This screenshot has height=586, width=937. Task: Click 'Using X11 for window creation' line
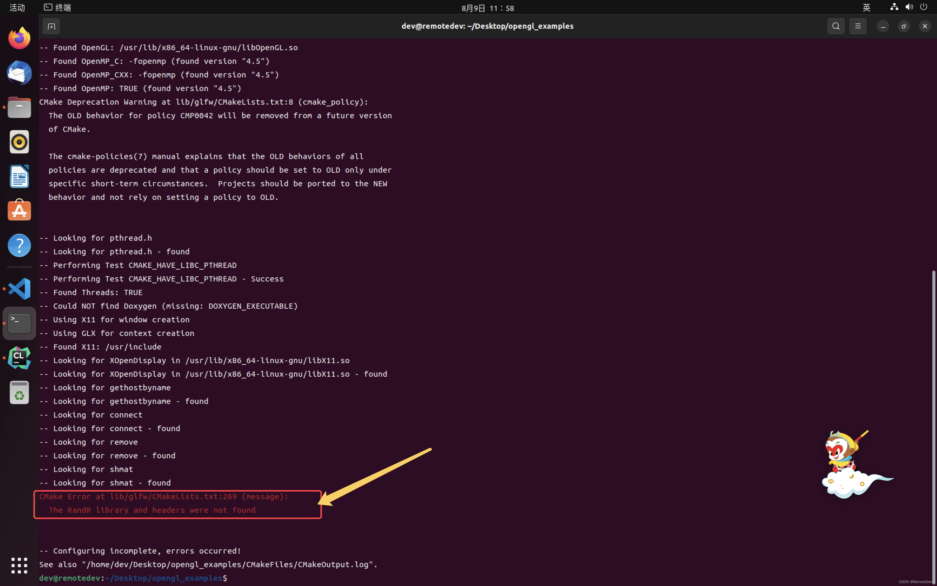tap(114, 319)
